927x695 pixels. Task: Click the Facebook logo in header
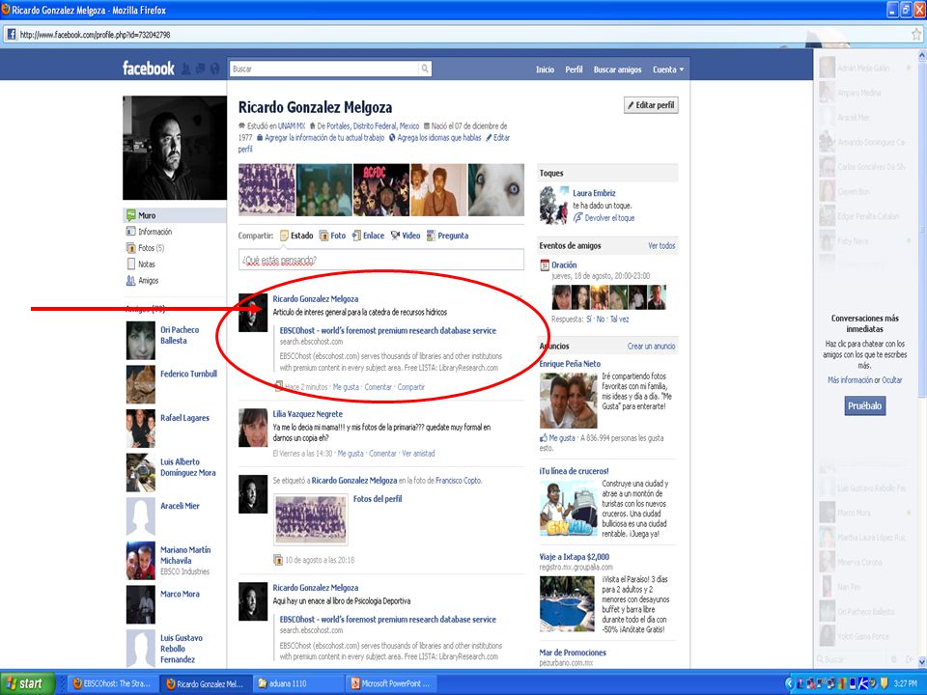(149, 69)
